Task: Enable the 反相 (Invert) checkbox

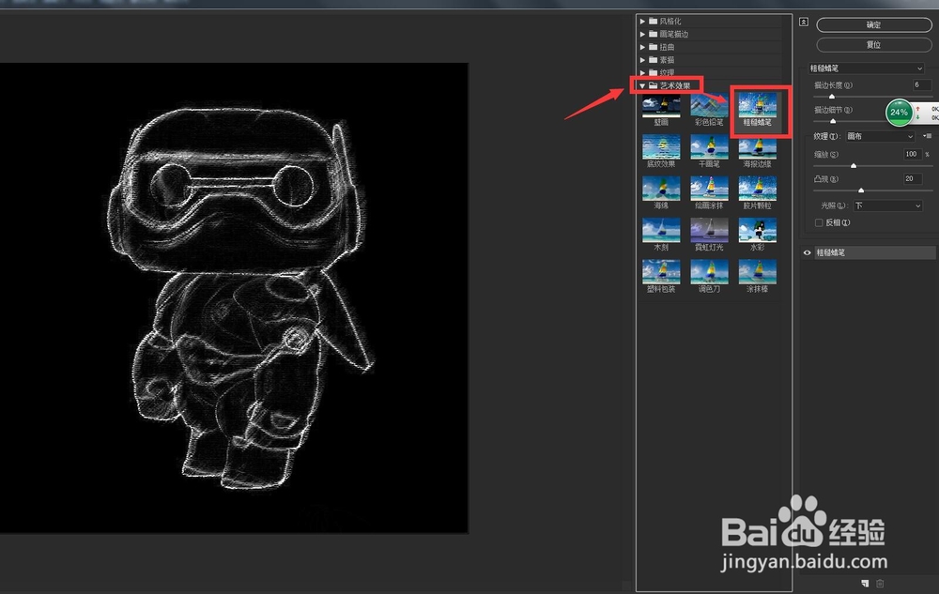Action: pyautogui.click(x=819, y=222)
